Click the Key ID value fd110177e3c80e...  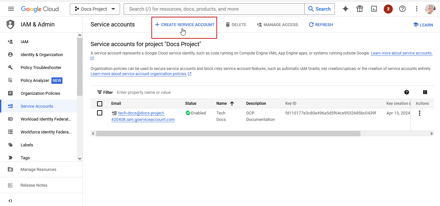point(331,113)
